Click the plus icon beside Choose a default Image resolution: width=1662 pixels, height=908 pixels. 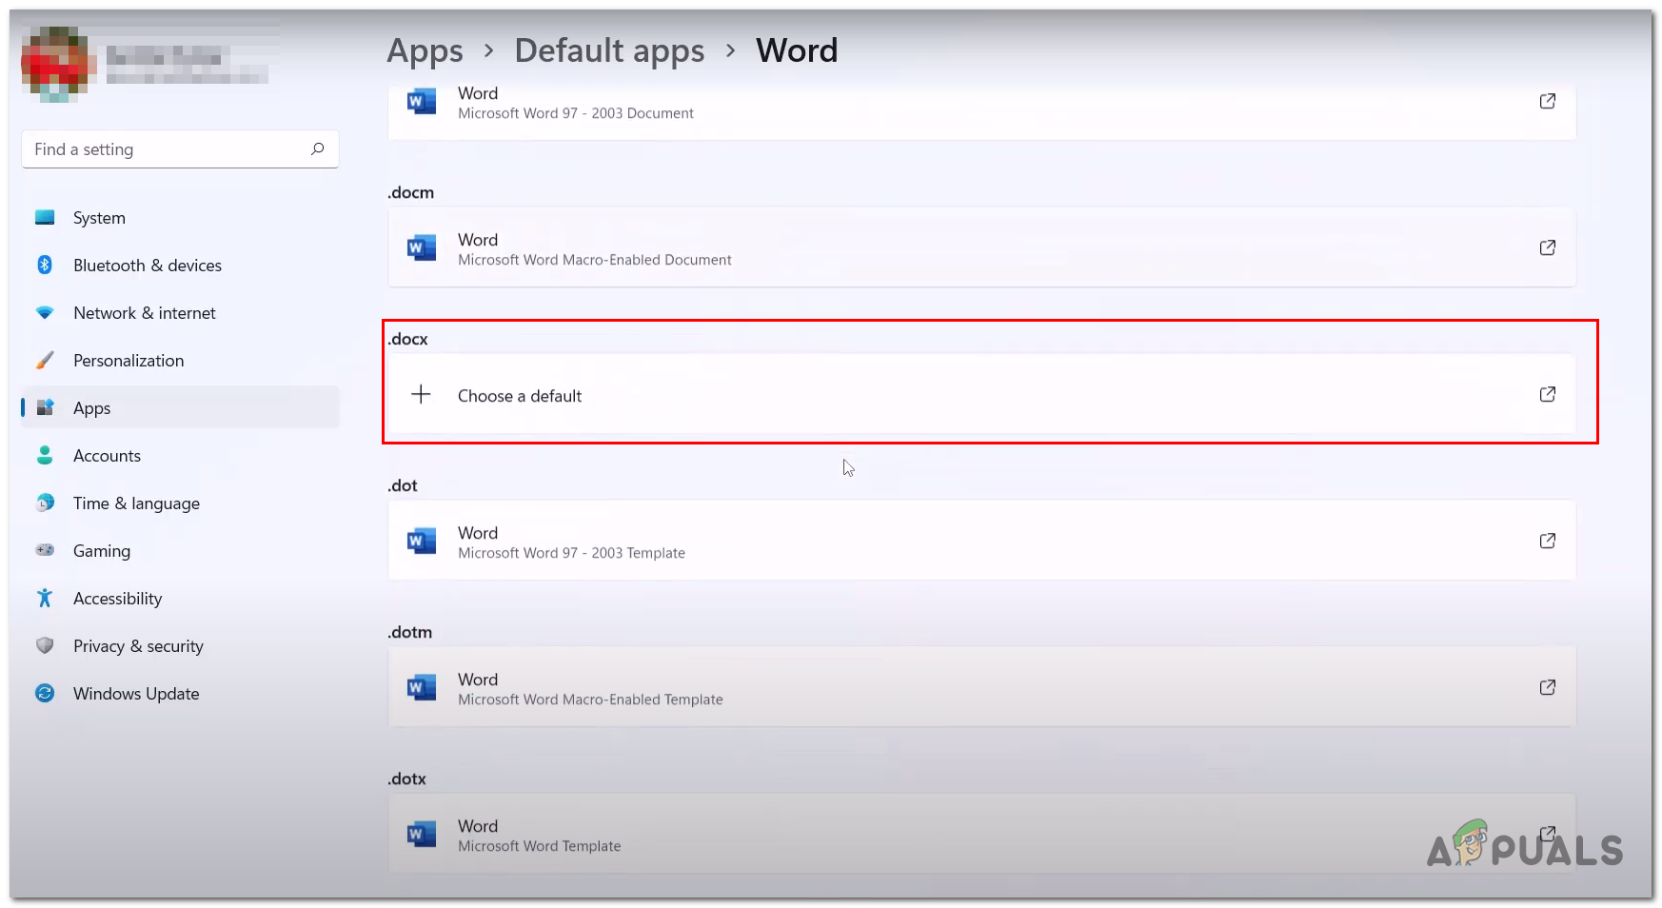click(421, 395)
